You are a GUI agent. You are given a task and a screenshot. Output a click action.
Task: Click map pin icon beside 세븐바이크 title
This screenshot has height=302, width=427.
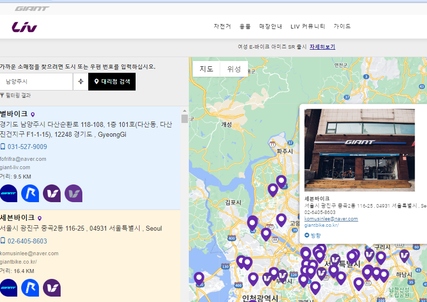coord(39,218)
